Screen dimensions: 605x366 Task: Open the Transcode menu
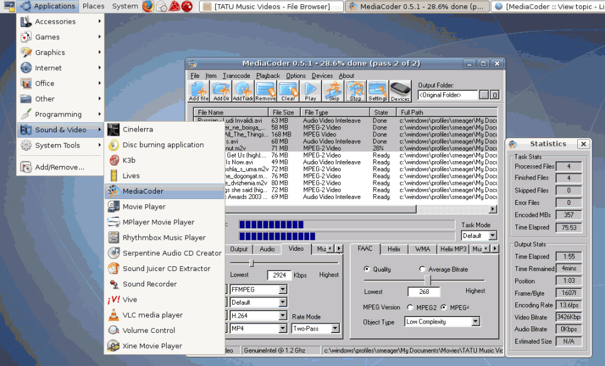[x=236, y=76]
